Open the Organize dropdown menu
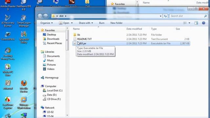The image size is (210, 118). point(47,23)
